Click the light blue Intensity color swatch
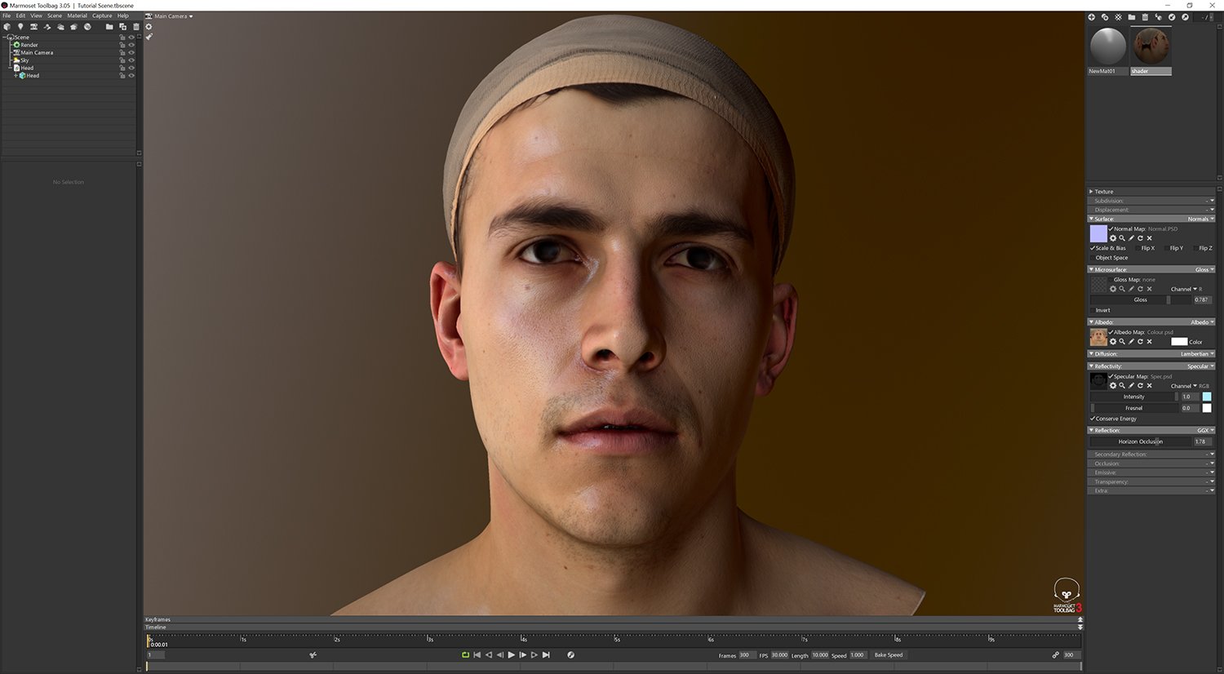The height and width of the screenshot is (674, 1224). (1206, 397)
